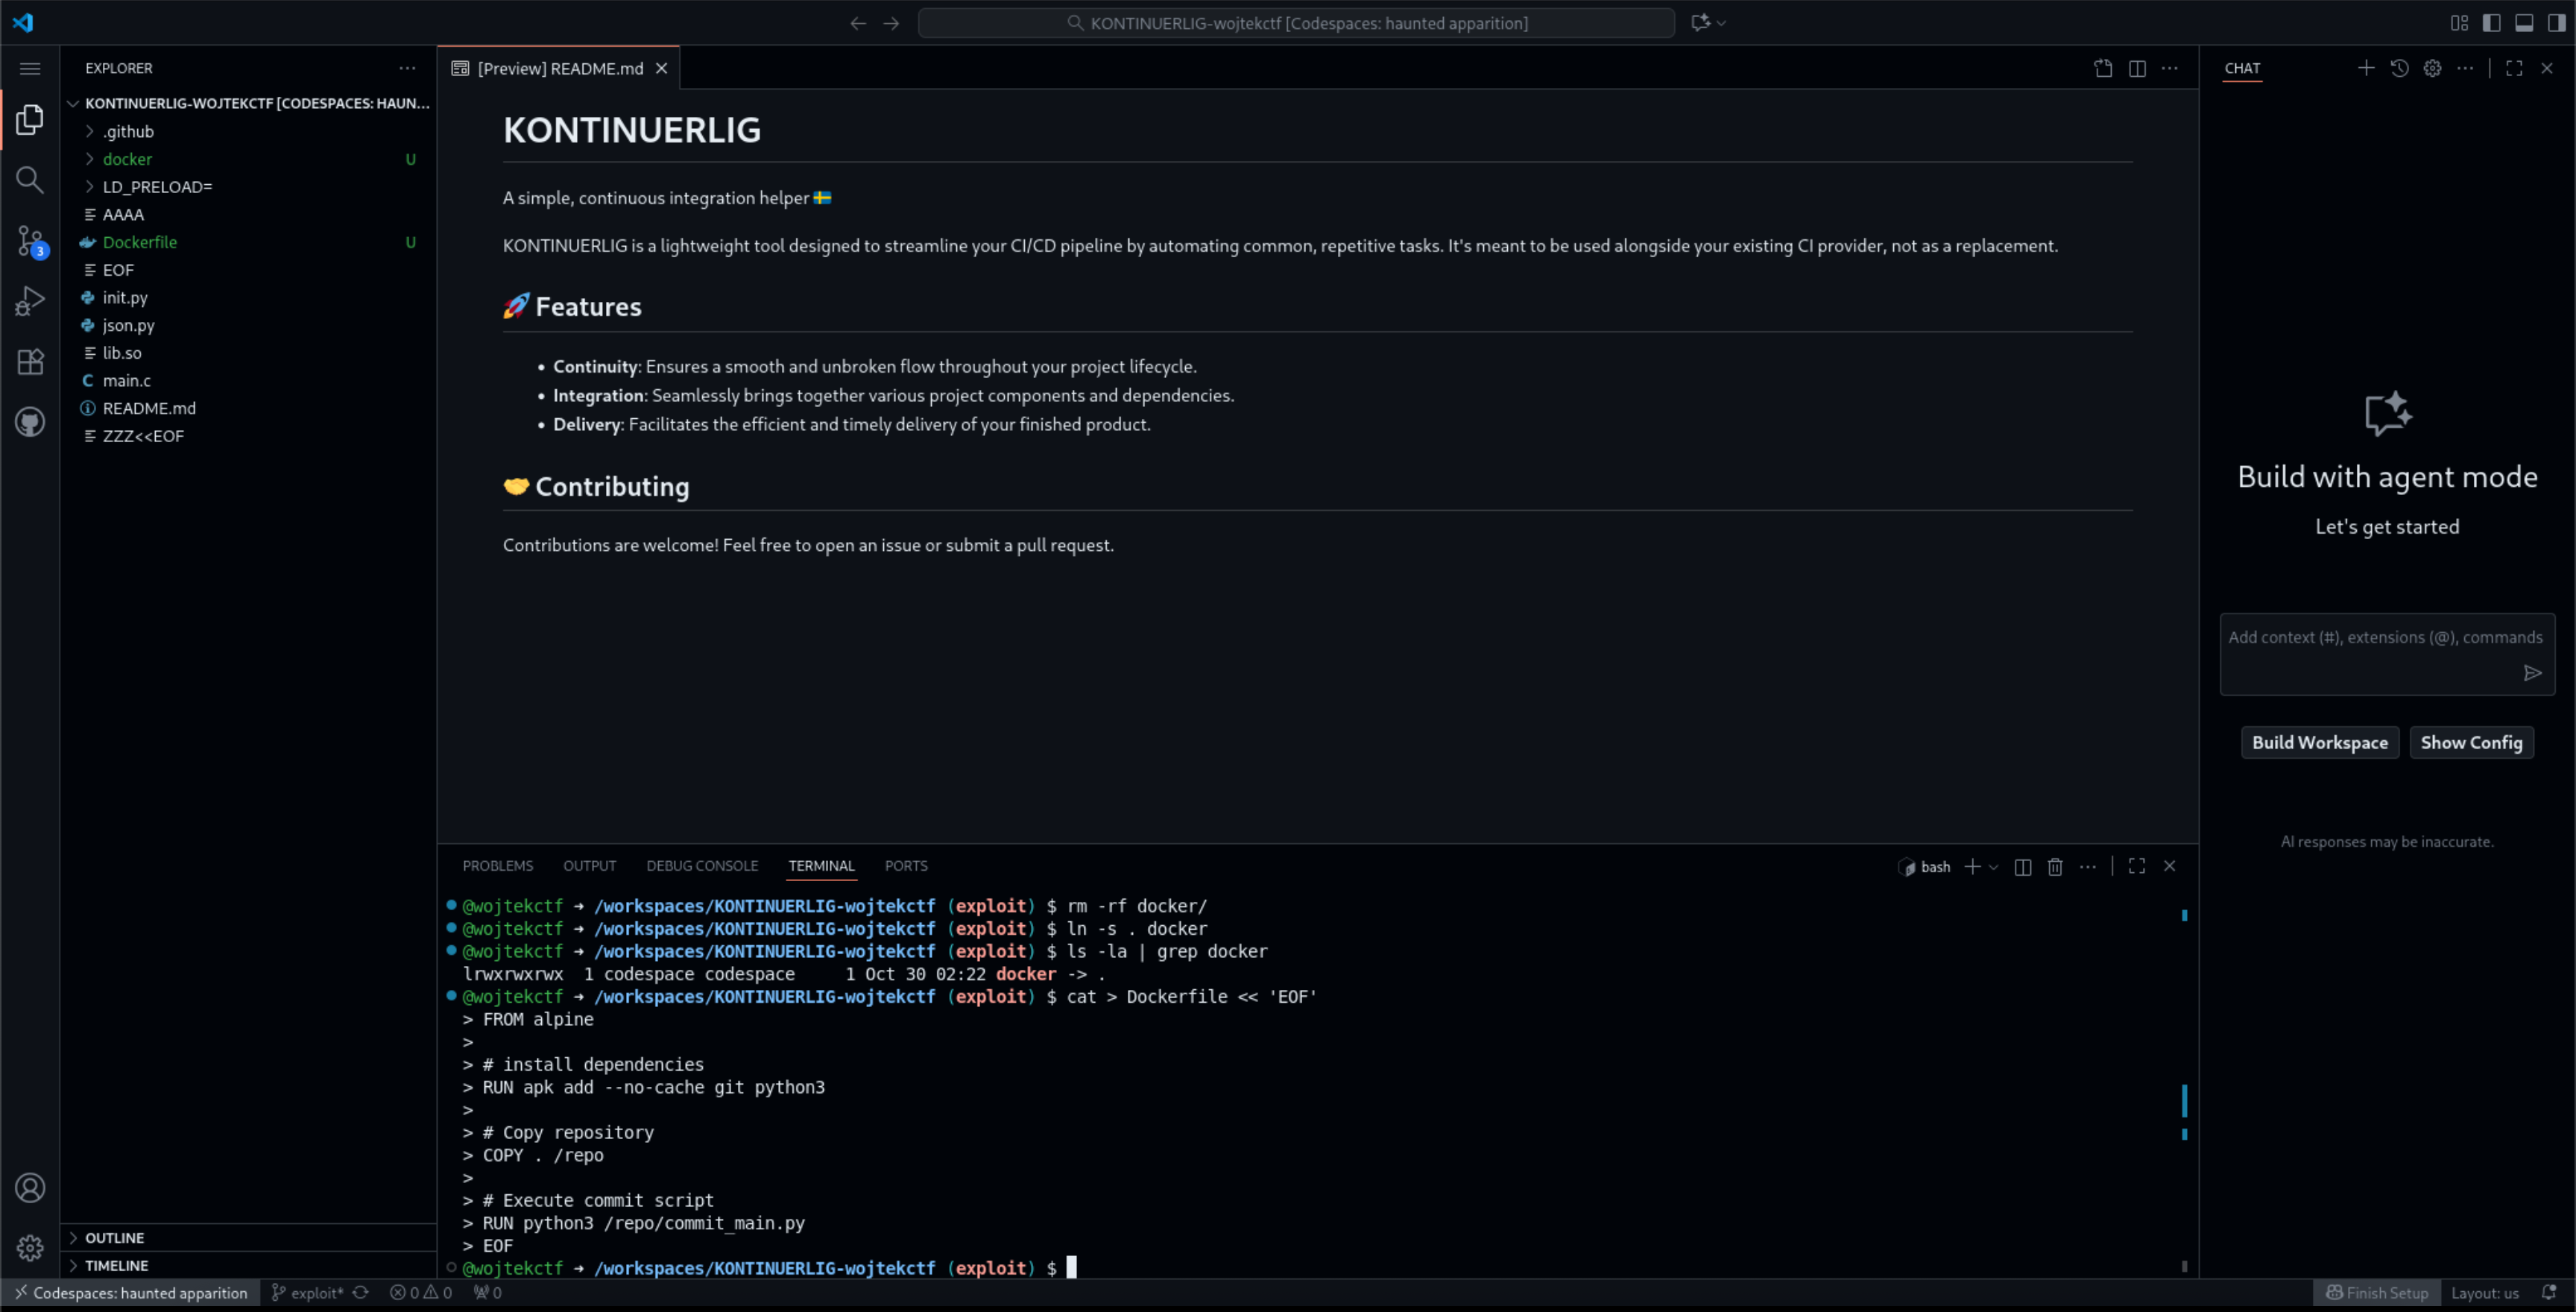2576x1312 pixels.
Task: Open the Manage gear in activity bar
Action: 30,1247
